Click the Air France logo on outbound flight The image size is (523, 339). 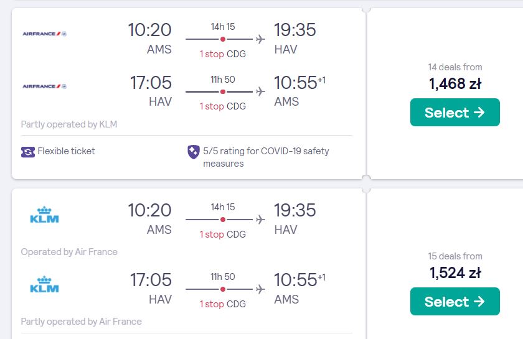tap(44, 34)
